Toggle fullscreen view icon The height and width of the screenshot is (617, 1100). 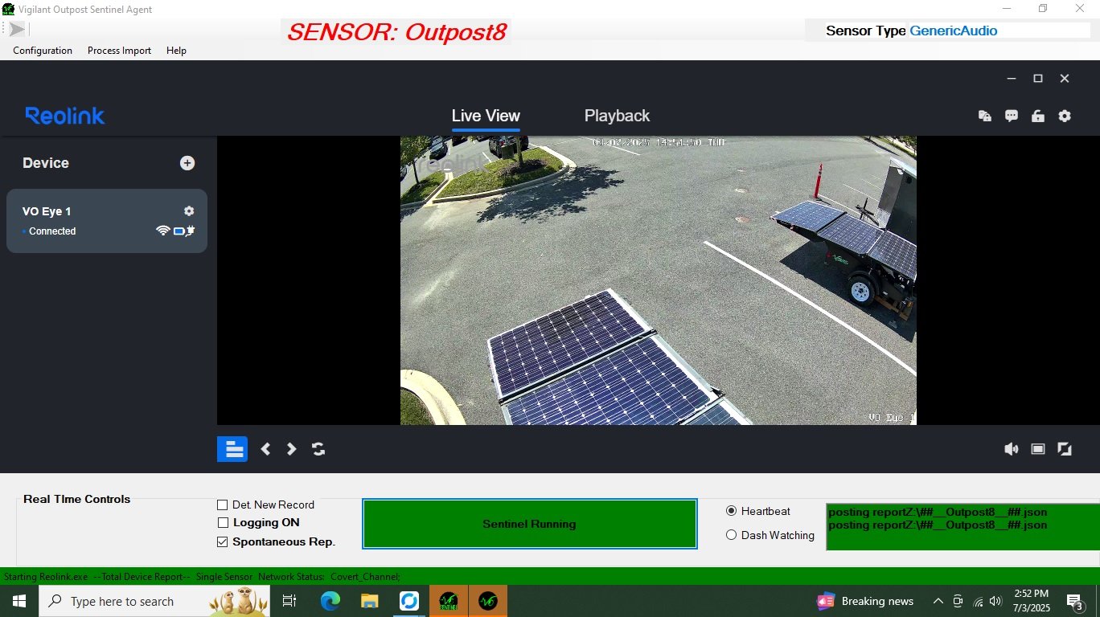[x=1065, y=449]
